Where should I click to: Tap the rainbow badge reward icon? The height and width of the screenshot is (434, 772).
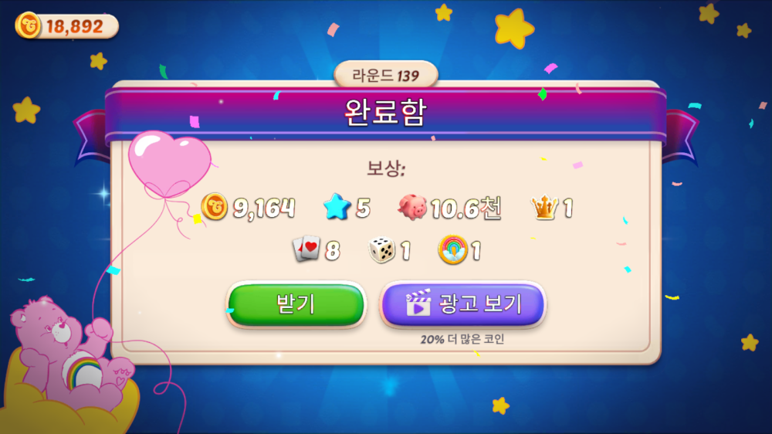[x=452, y=249]
